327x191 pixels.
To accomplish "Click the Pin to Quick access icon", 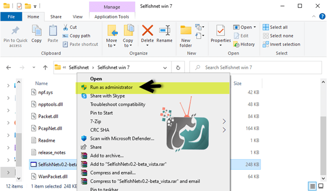I will (15, 30).
